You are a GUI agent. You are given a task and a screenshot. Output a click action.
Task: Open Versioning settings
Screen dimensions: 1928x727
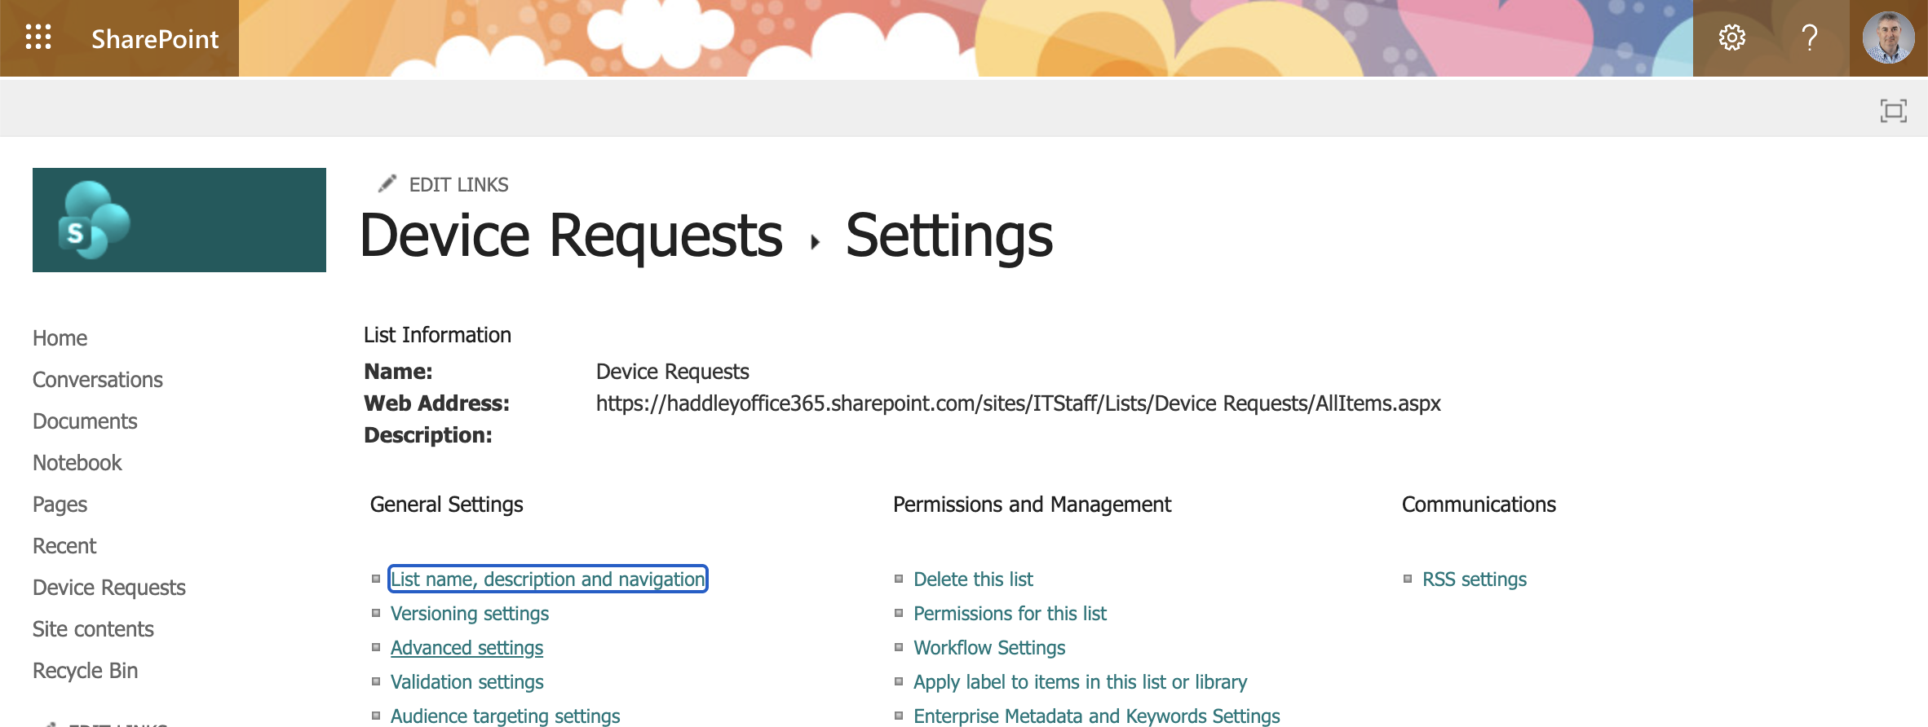[470, 613]
